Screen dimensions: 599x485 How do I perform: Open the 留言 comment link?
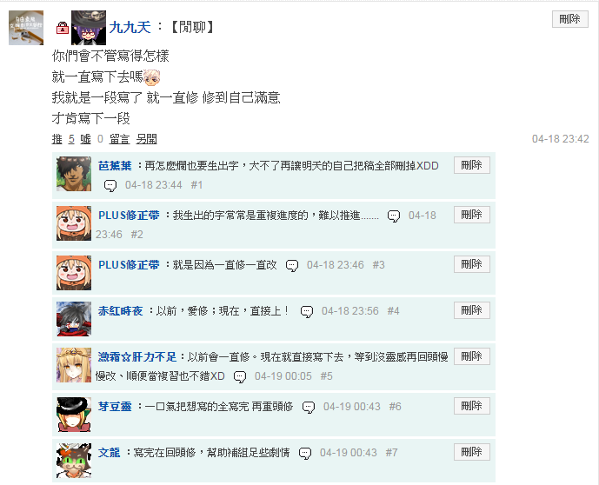point(120,139)
